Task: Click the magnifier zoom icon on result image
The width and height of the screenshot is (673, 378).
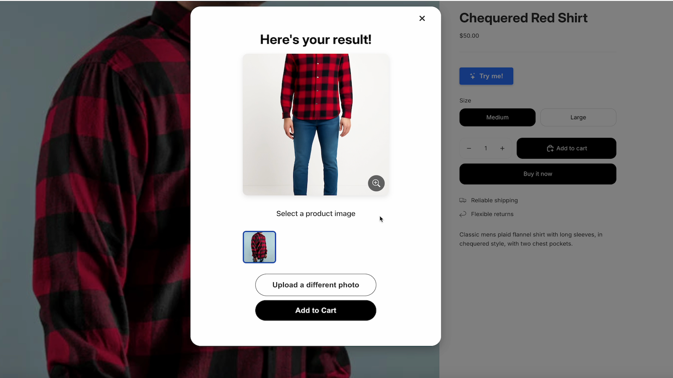Action: [376, 183]
